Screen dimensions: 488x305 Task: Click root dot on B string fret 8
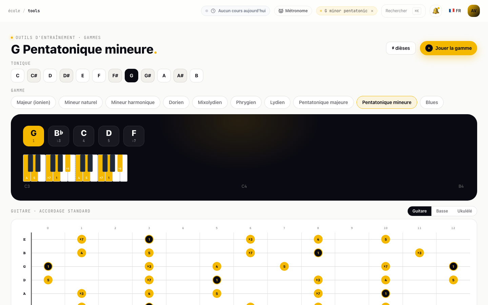click(x=318, y=253)
